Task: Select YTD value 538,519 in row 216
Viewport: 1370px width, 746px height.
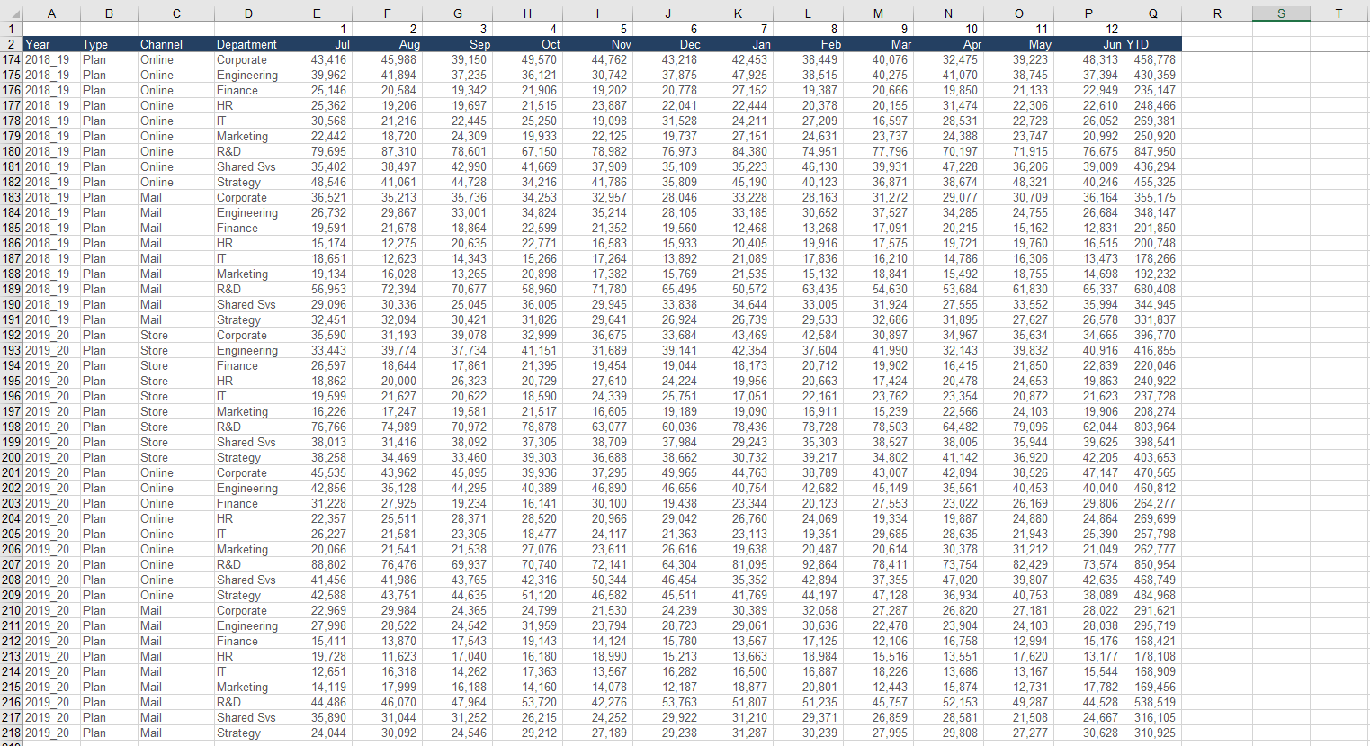Action: (x=1153, y=702)
